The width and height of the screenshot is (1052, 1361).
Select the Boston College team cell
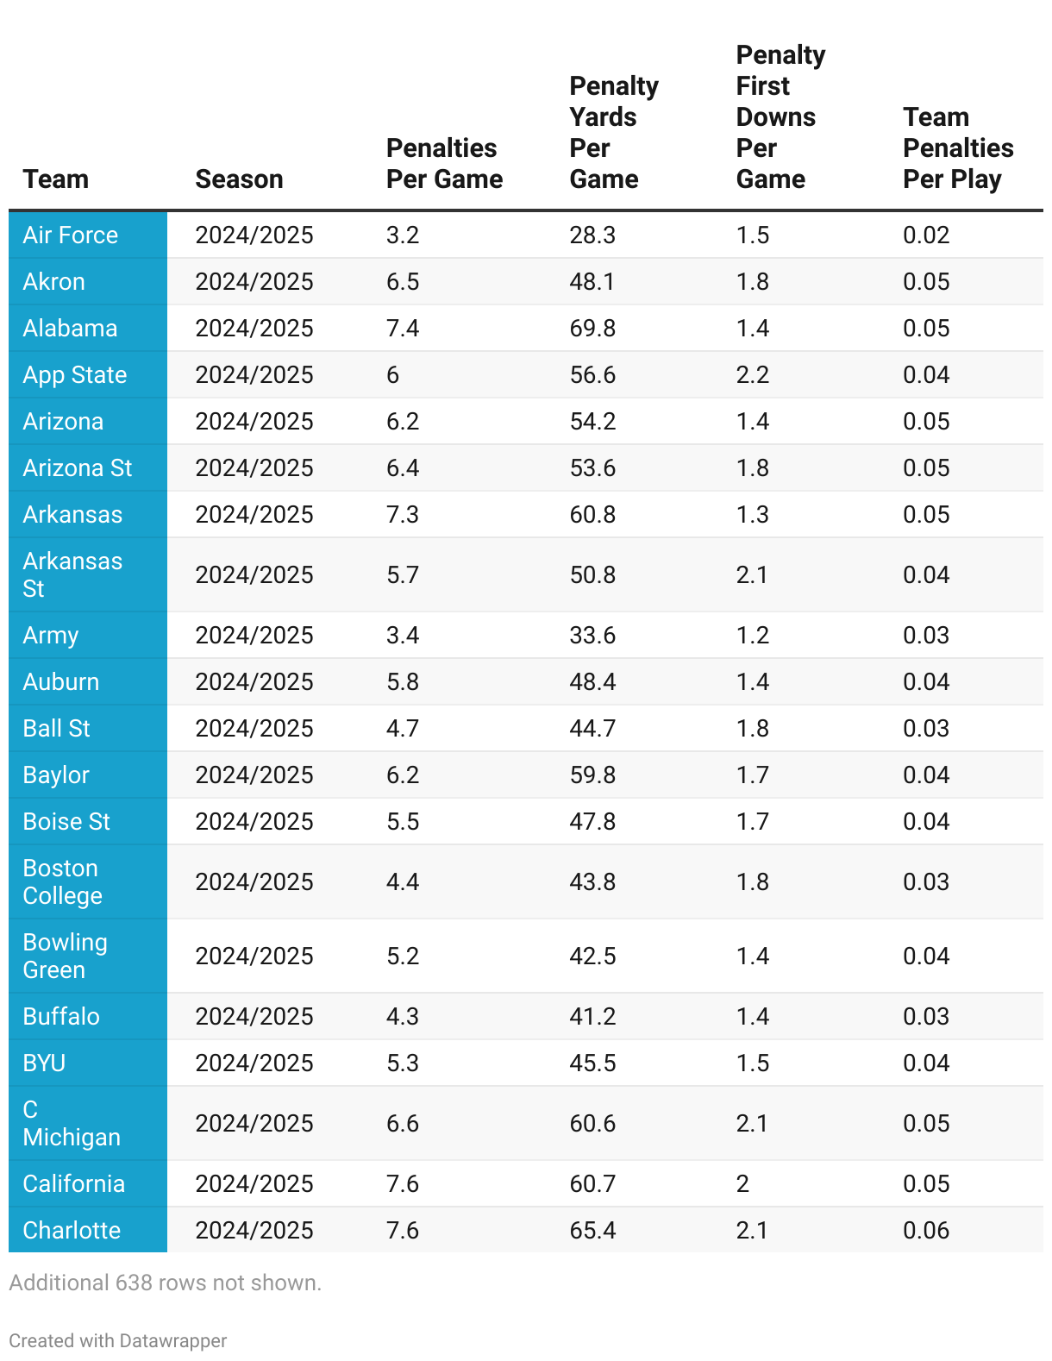click(x=88, y=881)
